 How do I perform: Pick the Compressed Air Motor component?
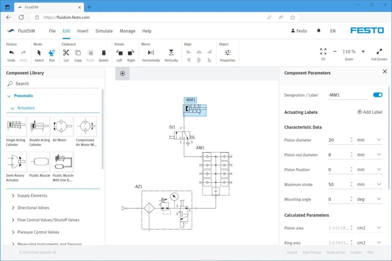click(x=86, y=126)
